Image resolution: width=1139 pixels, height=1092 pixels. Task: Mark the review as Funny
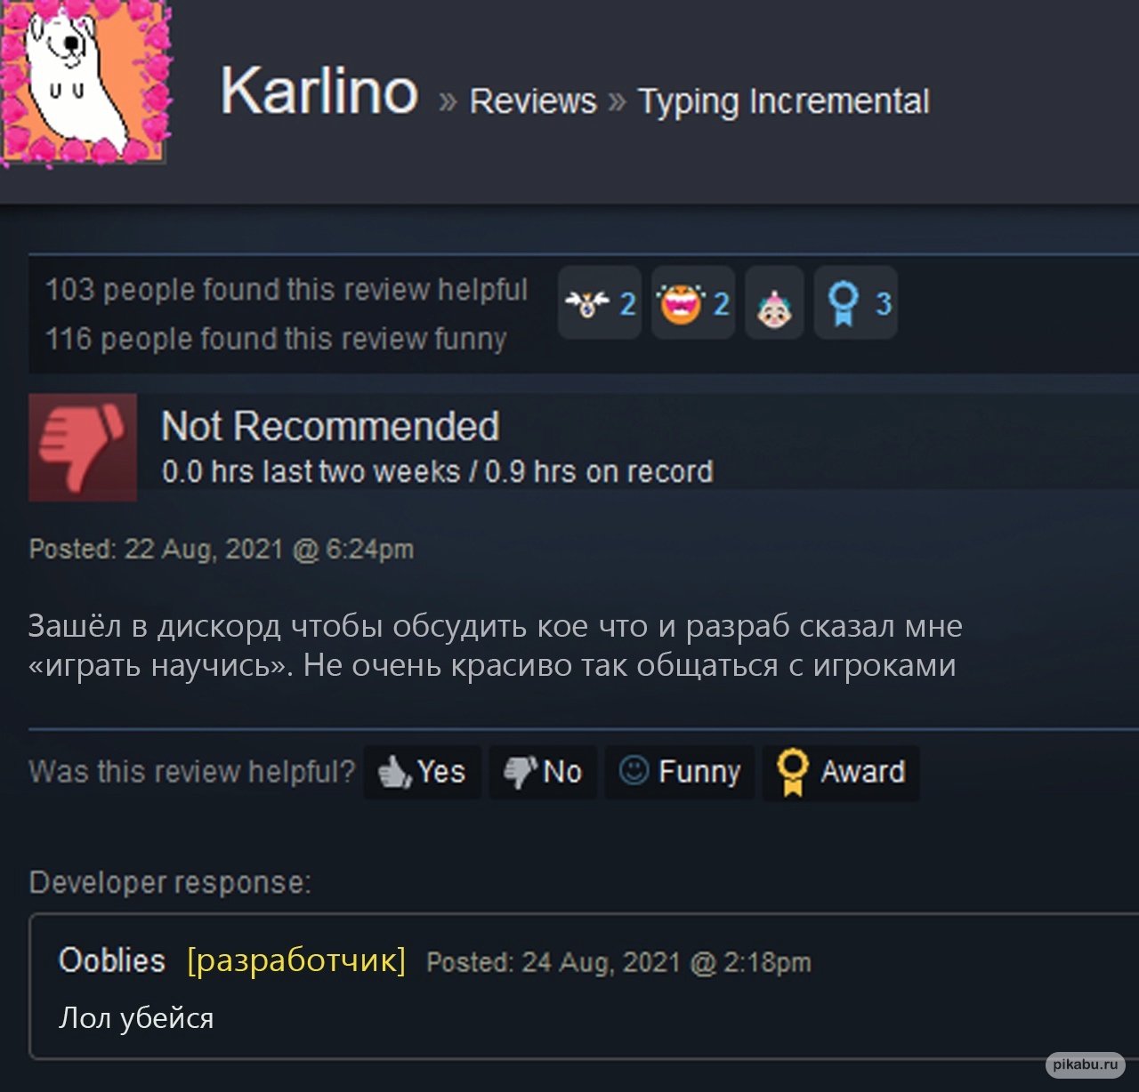[x=680, y=772]
